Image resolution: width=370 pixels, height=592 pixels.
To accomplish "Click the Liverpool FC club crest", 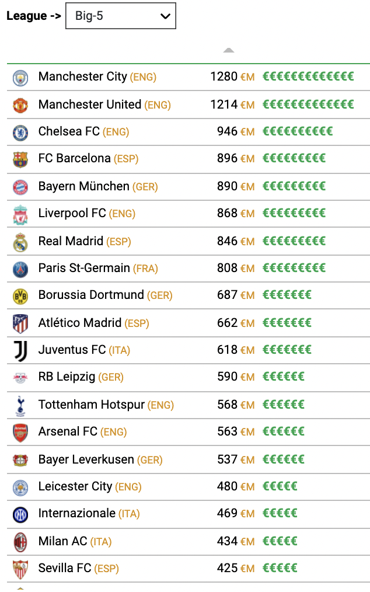I will (20, 215).
